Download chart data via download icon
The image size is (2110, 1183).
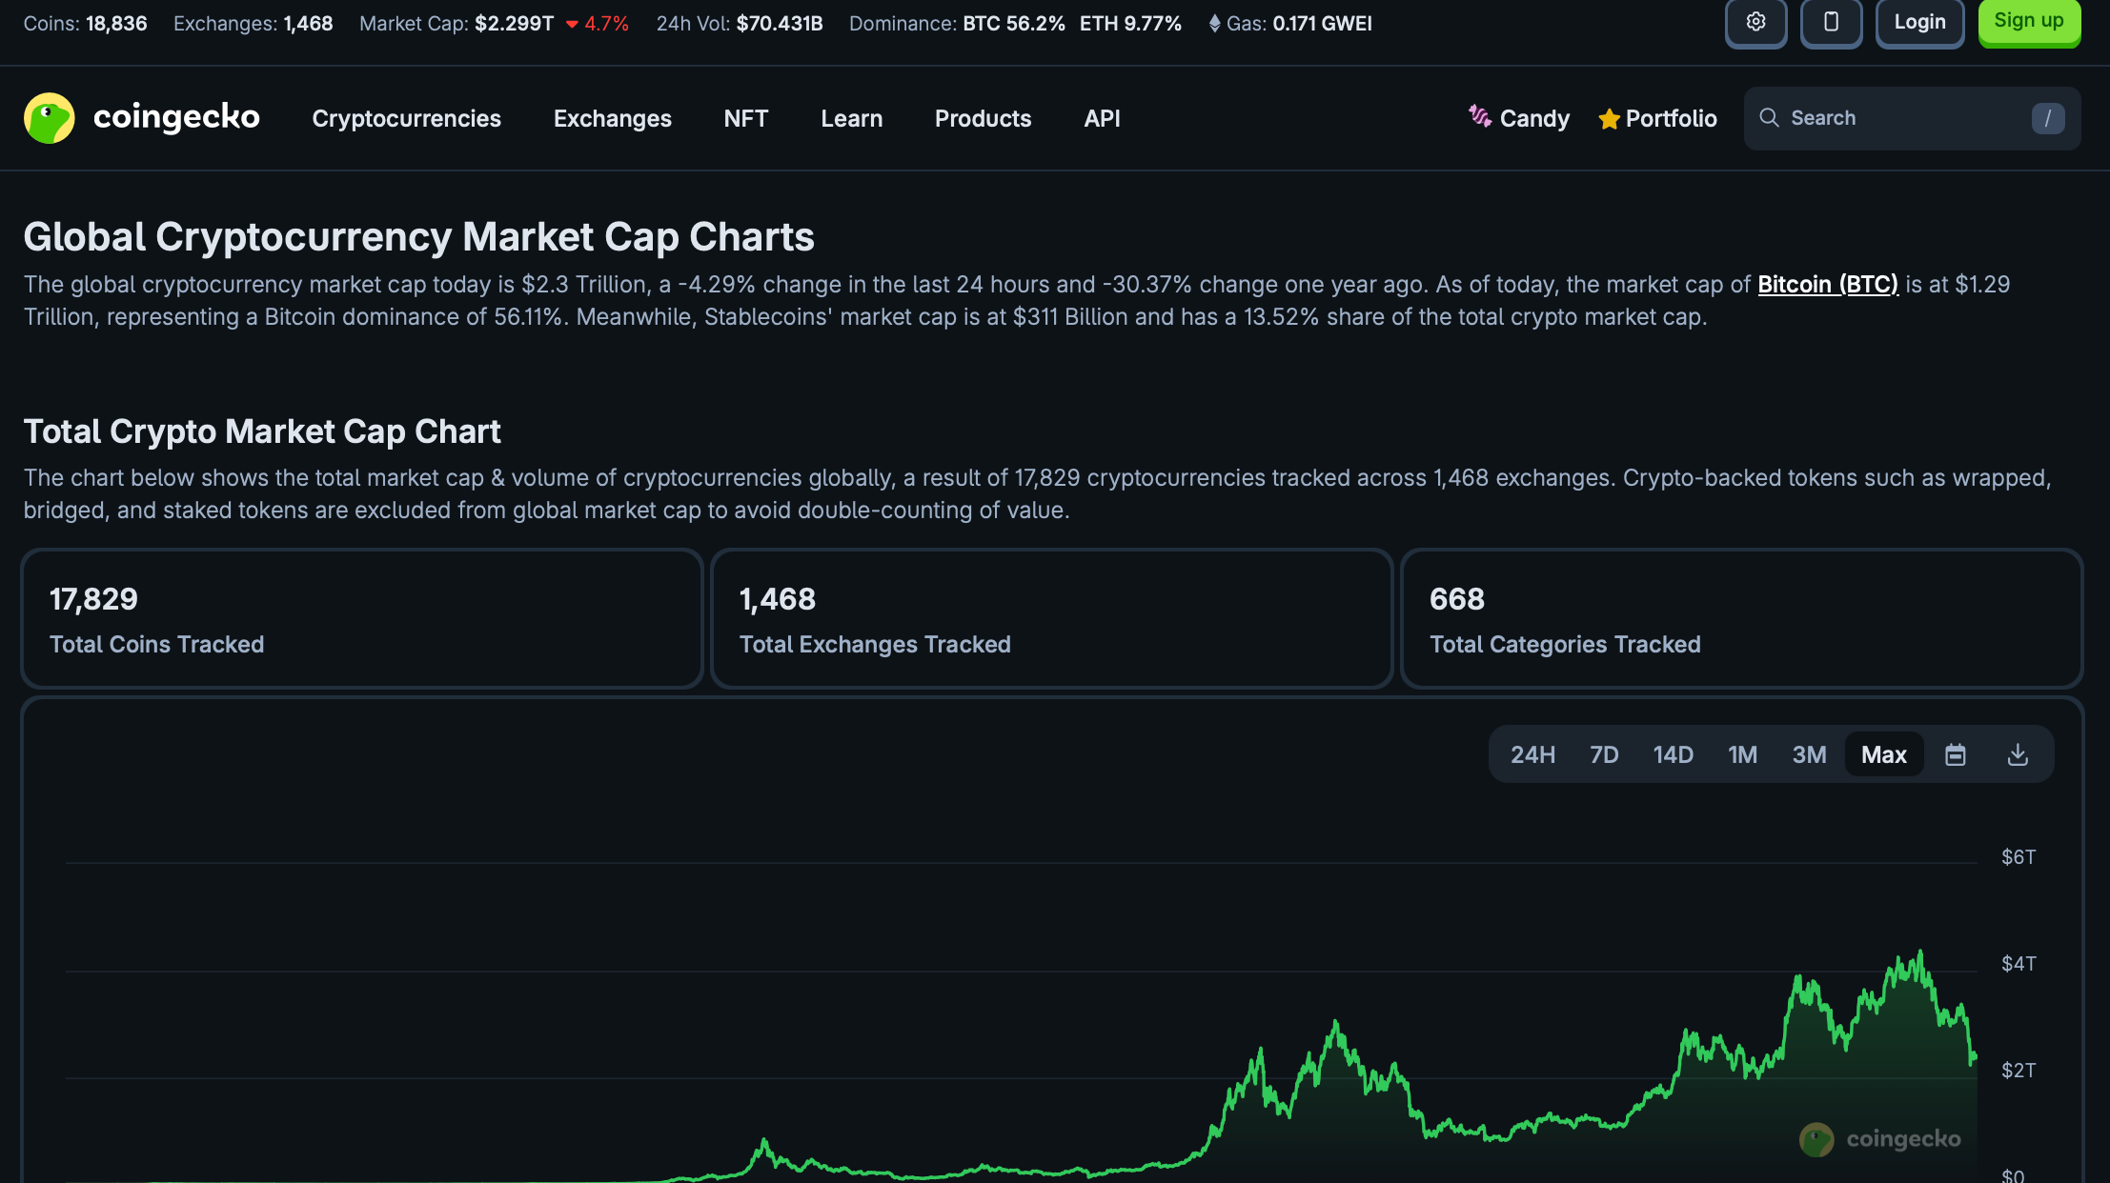click(x=2018, y=755)
